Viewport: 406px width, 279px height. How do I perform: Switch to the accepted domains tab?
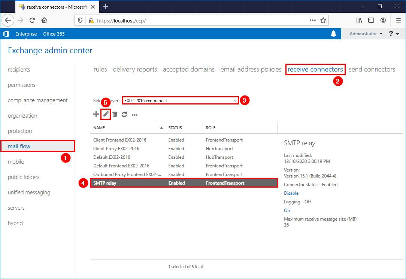tap(189, 69)
